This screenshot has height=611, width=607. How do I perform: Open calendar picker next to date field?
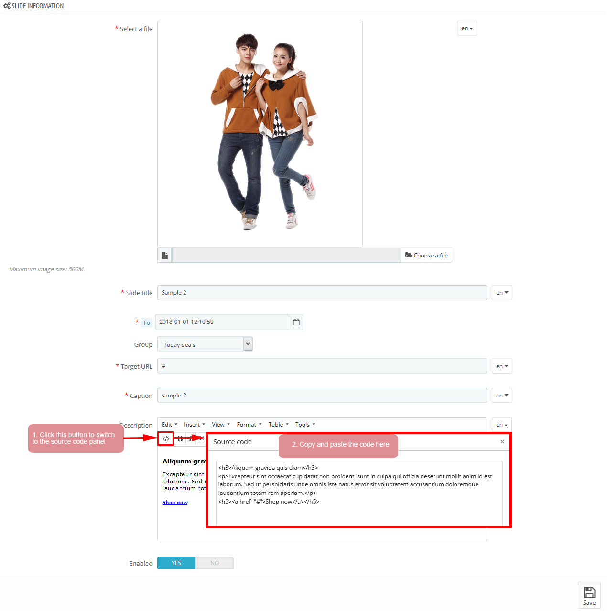coord(296,322)
